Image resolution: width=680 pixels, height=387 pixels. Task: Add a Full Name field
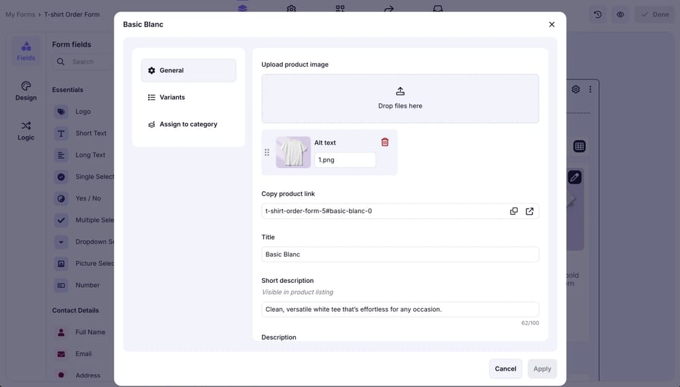pyautogui.click(x=83, y=332)
